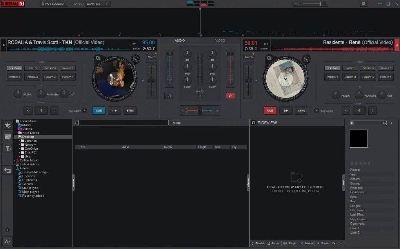This screenshot has height=249, width=400.
Task: Halve deck A loop length arrow
Action: [28, 111]
